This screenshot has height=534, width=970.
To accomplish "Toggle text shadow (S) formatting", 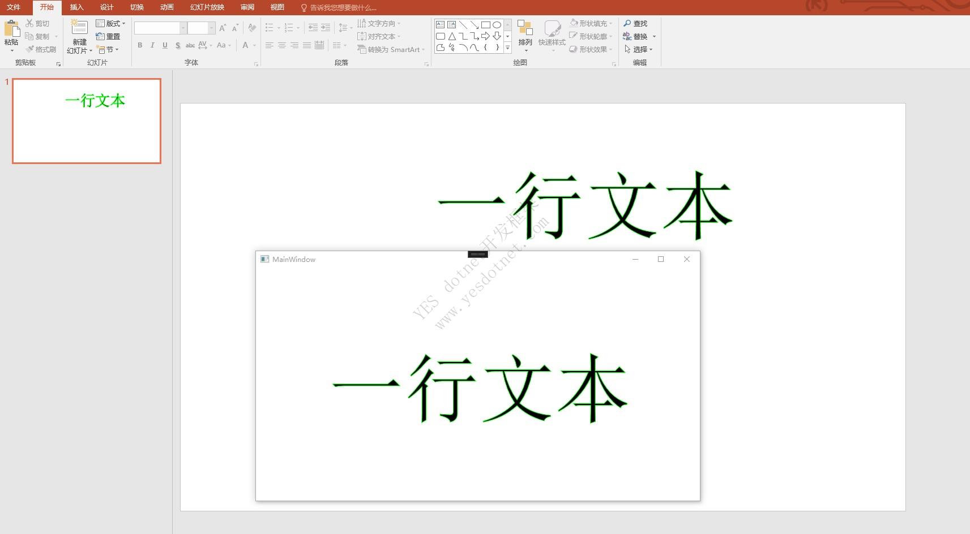I will 178,45.
